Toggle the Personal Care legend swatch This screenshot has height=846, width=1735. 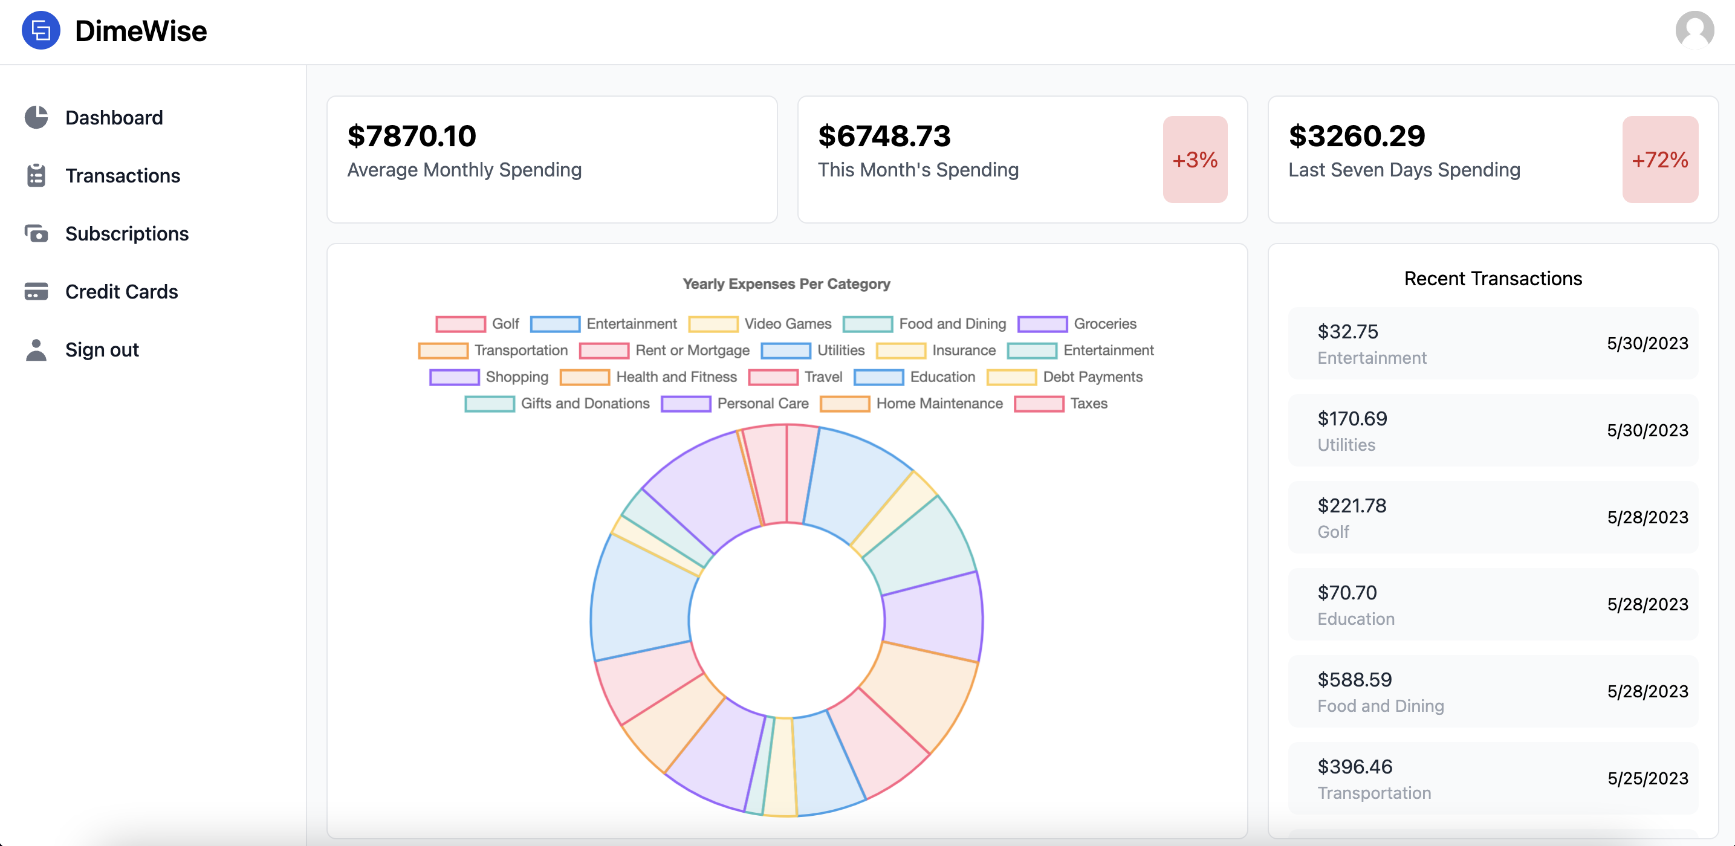tap(686, 404)
